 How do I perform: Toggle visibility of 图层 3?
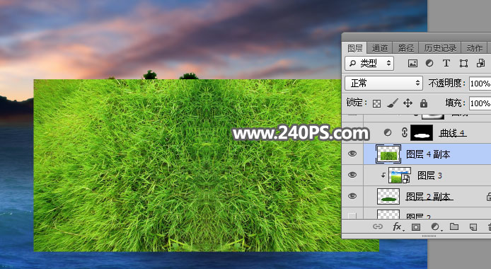352,175
